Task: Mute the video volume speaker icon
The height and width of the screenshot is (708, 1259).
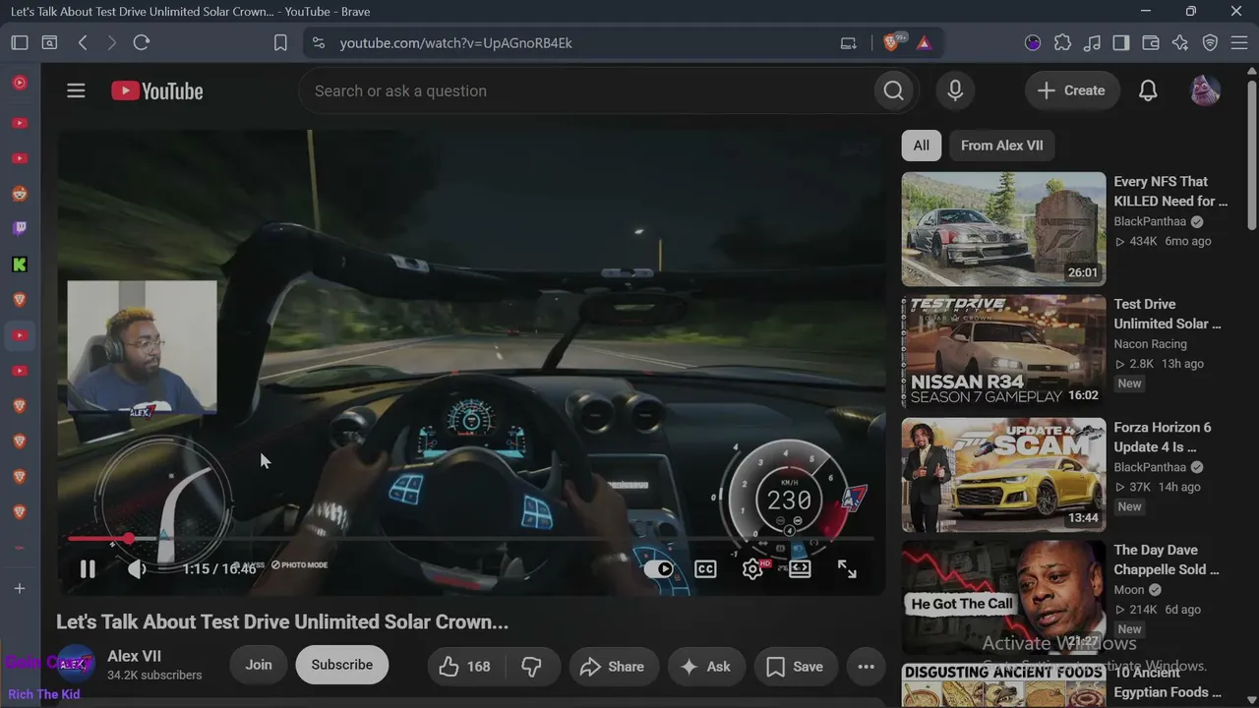Action: [x=137, y=568]
